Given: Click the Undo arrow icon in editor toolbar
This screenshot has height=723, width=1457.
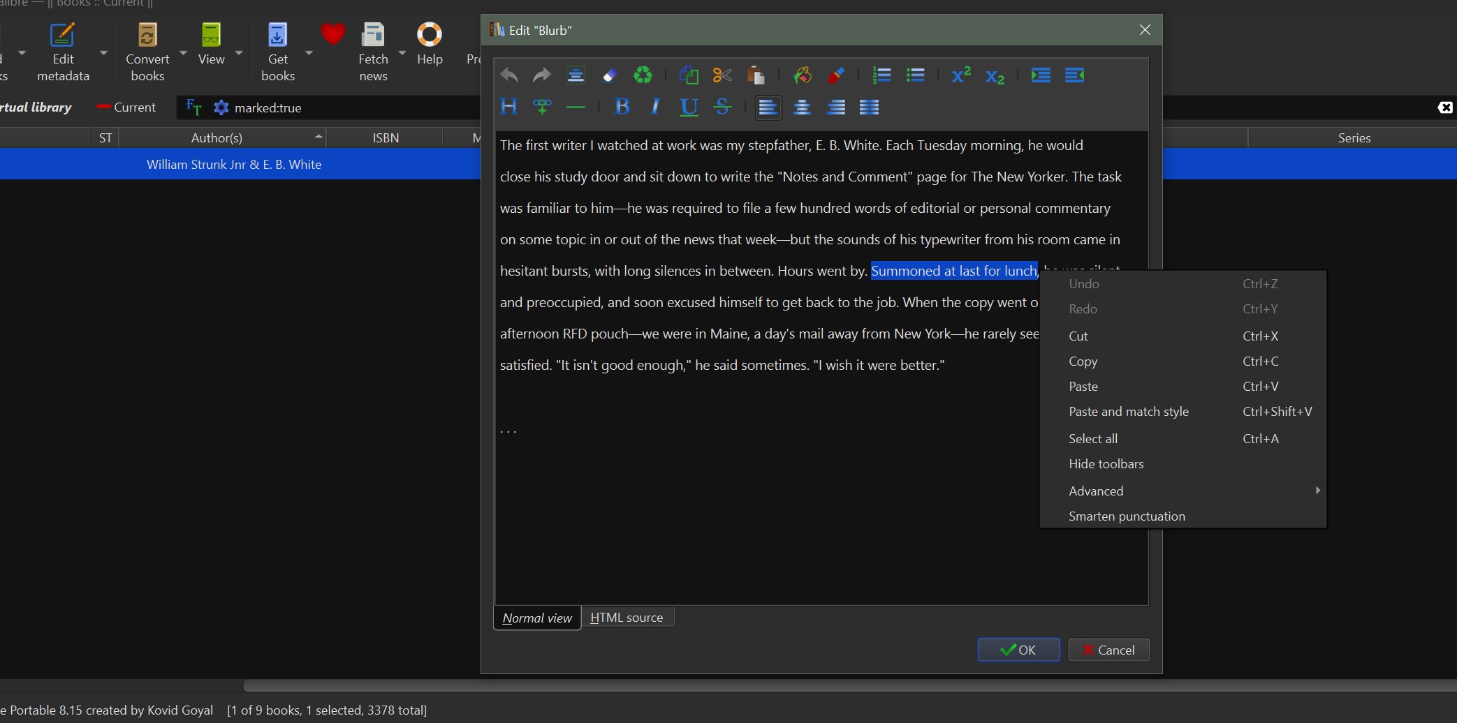Looking at the screenshot, I should (x=509, y=75).
